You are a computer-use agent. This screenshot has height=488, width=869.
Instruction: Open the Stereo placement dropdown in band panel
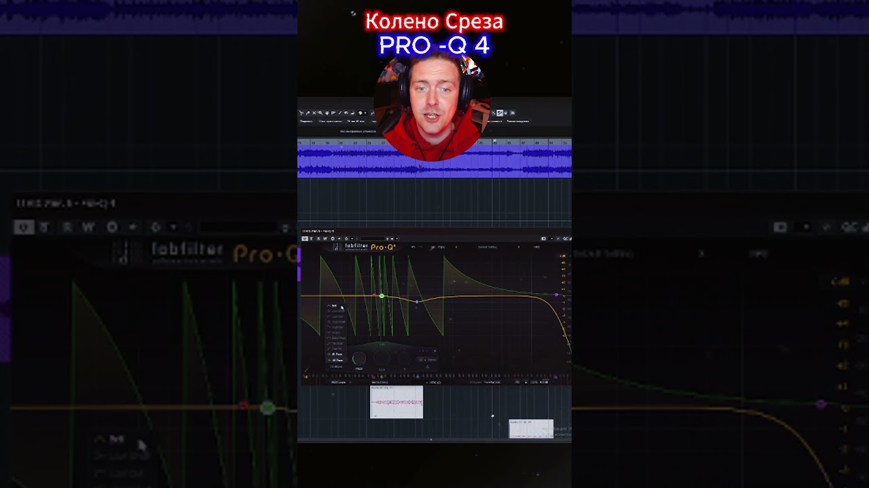[x=429, y=360]
